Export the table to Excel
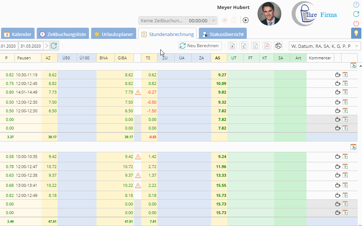 pyautogui.click(x=233, y=46)
